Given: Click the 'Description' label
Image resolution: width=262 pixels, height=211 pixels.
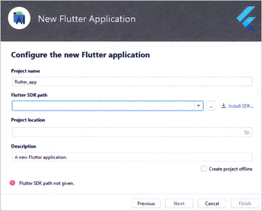Looking at the screenshot, I should click(x=23, y=146).
